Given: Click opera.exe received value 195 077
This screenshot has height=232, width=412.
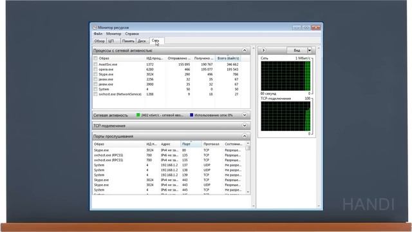Looking at the screenshot, I should [207, 69].
